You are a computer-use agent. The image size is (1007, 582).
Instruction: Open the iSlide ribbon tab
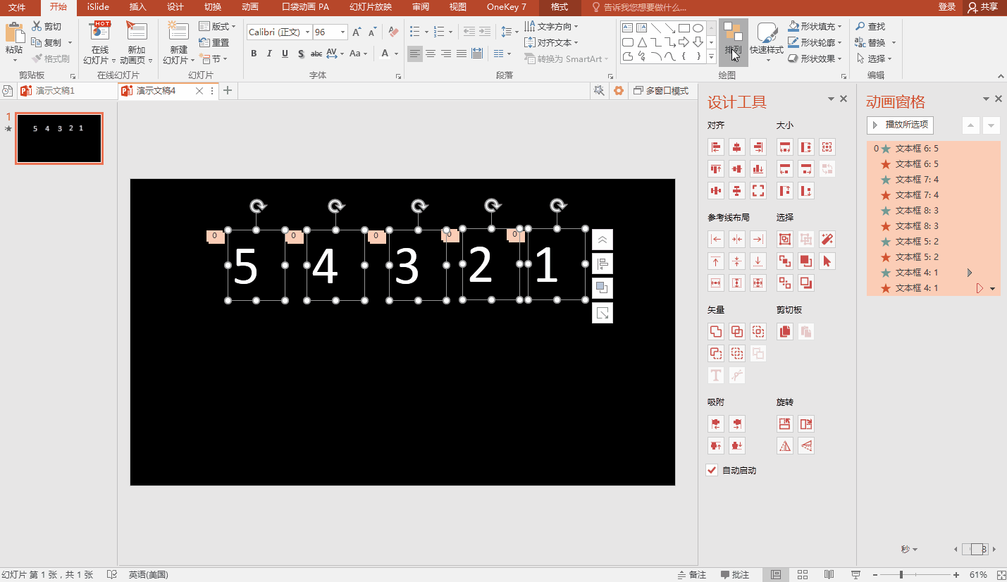coord(98,7)
